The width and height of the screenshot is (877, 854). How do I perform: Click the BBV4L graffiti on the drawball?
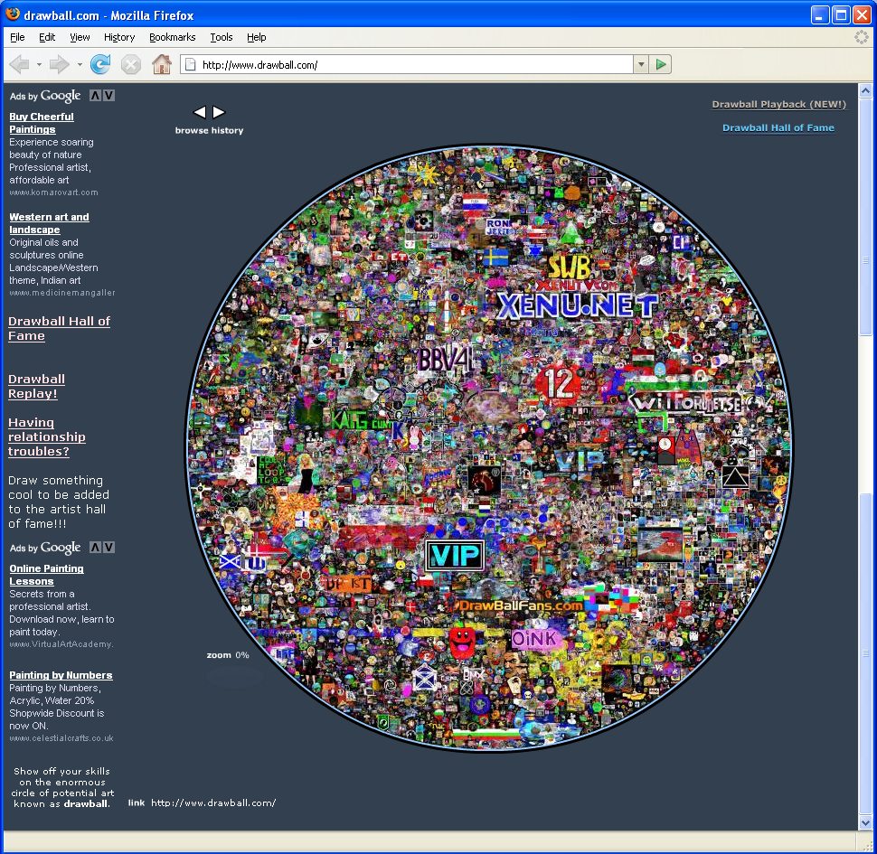tap(445, 360)
